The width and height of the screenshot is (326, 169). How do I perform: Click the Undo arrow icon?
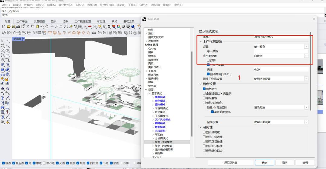pyautogui.click(x=42, y=26)
